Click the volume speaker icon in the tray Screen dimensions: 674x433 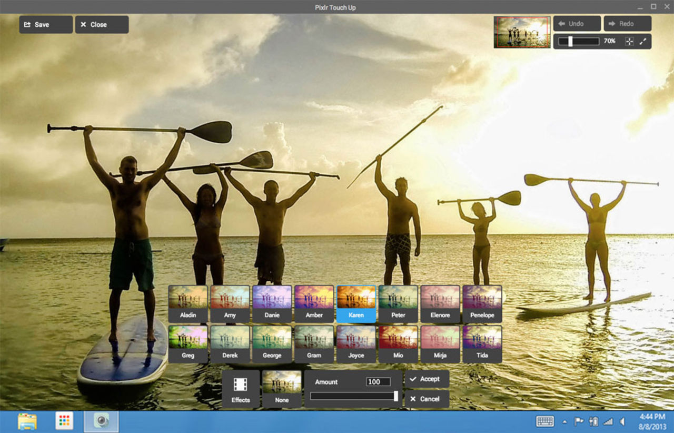[x=622, y=421]
